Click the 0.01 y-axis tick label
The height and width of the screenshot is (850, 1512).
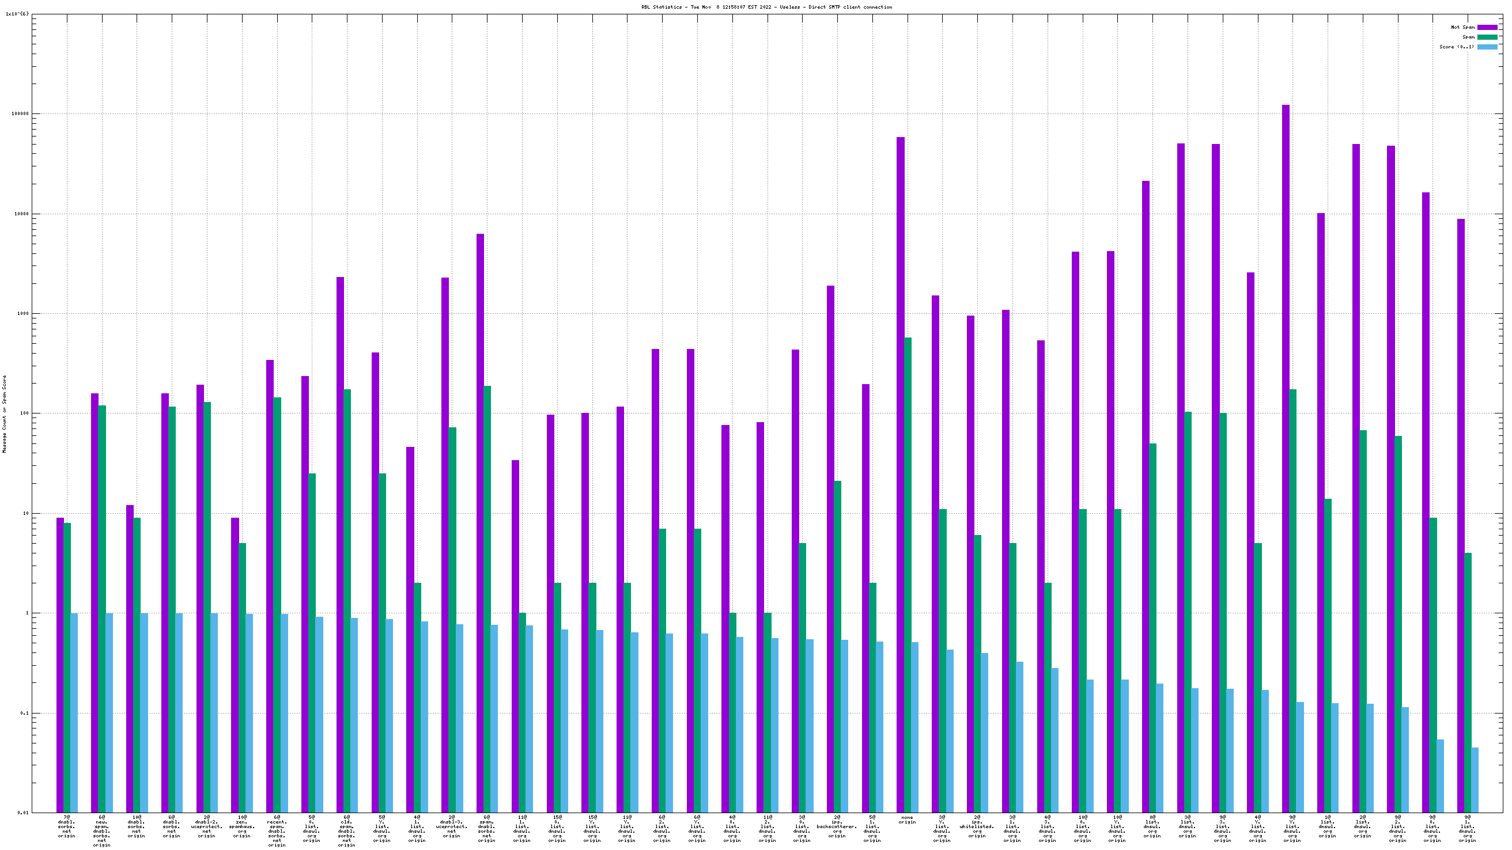click(22, 813)
